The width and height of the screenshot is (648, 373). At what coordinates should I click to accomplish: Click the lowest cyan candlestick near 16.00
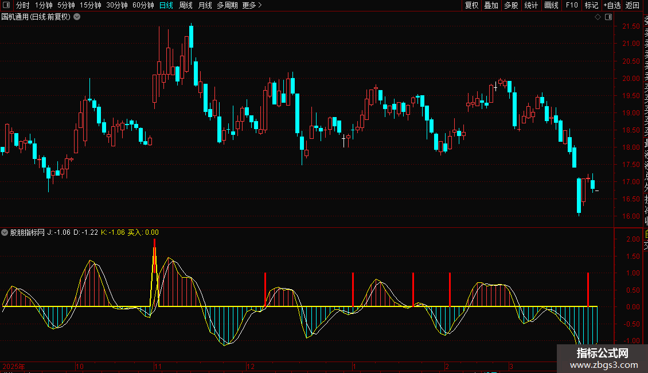pos(579,196)
